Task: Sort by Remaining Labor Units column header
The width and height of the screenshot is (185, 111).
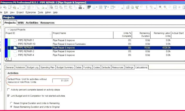Action: pos(161,35)
